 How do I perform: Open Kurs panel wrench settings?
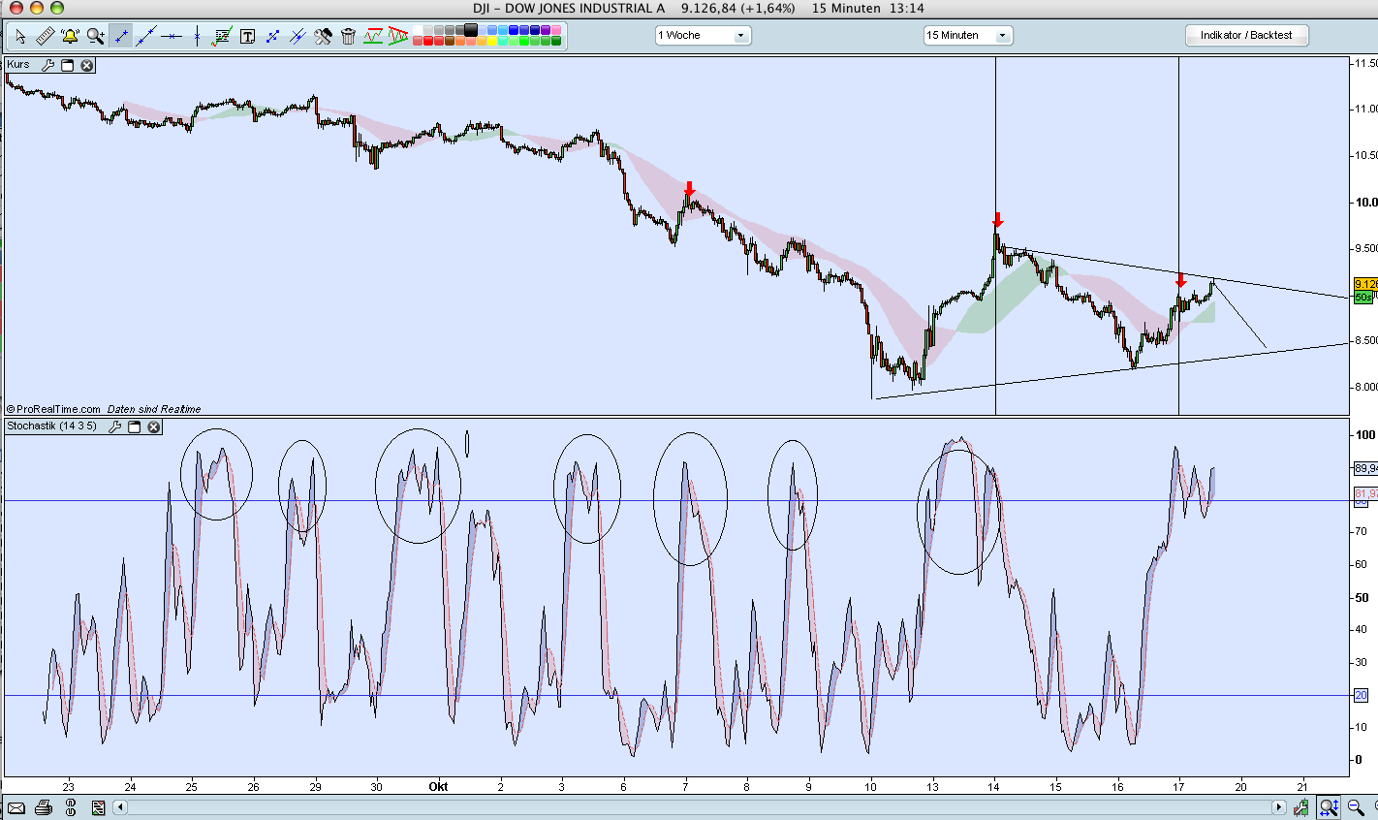(x=47, y=65)
